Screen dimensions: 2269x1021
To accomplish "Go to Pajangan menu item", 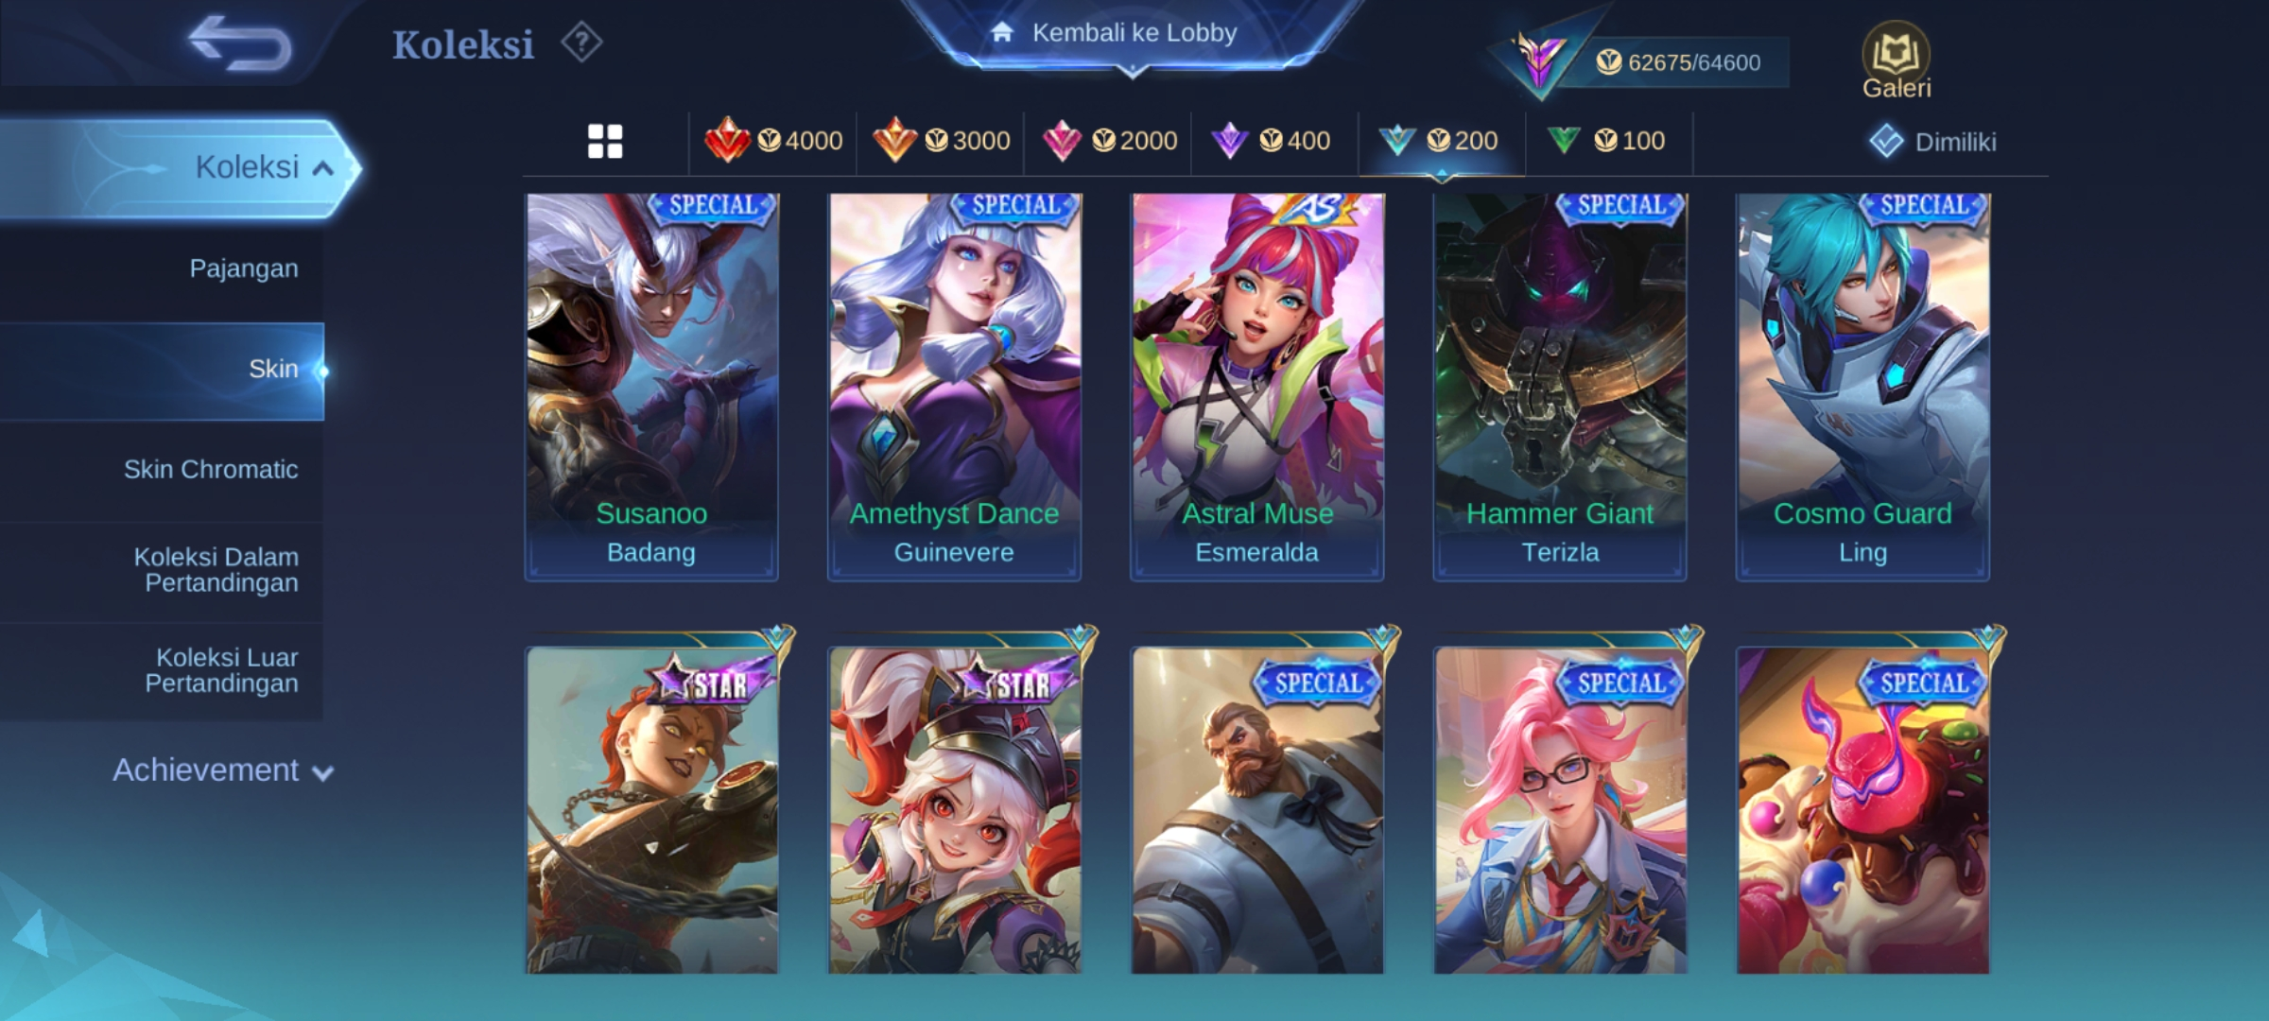I will coord(243,268).
